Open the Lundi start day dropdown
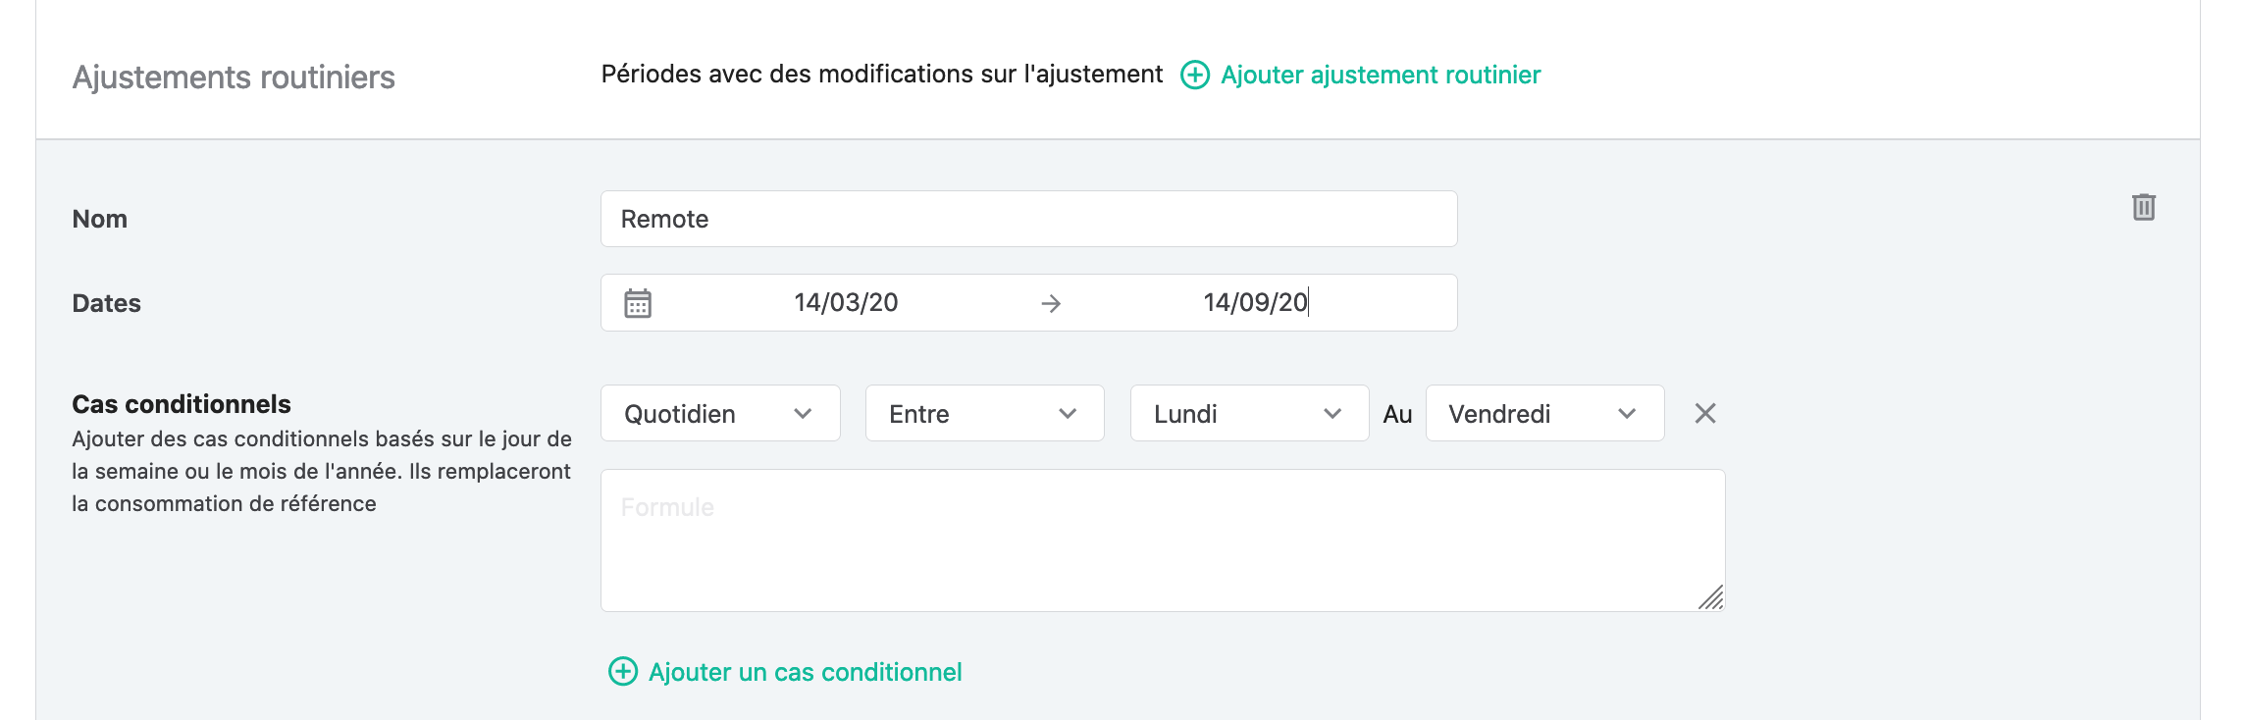The width and height of the screenshot is (2245, 720). [1249, 414]
